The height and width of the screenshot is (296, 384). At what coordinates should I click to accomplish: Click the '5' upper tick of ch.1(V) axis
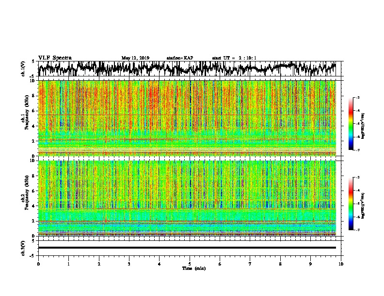point(33,61)
